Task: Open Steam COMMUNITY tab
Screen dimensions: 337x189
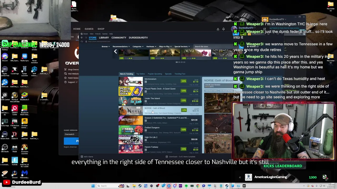Action: (119, 38)
